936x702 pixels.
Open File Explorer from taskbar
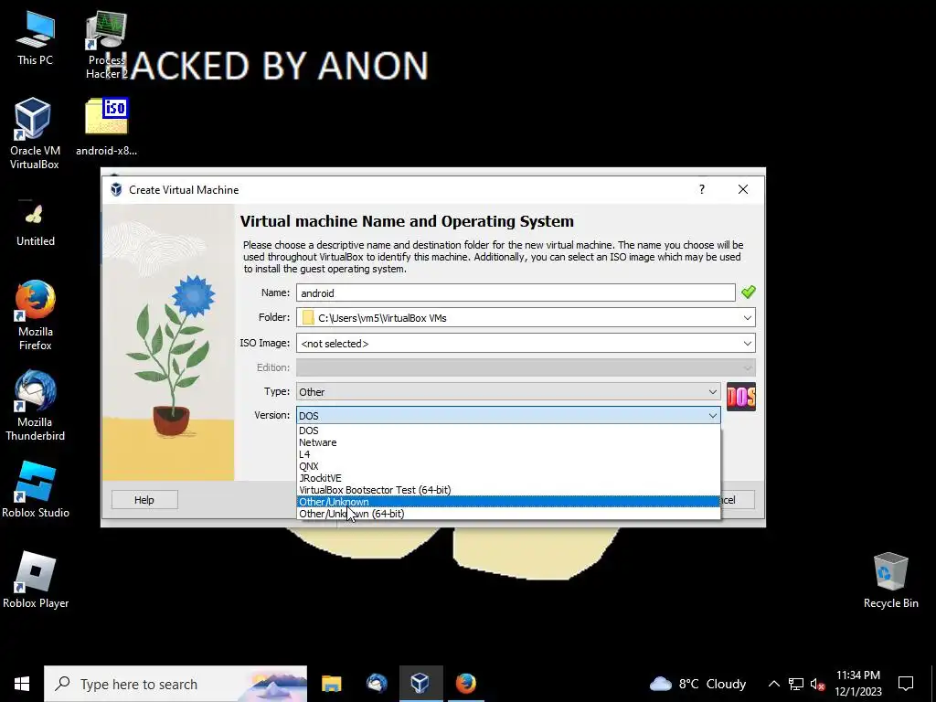[331, 684]
